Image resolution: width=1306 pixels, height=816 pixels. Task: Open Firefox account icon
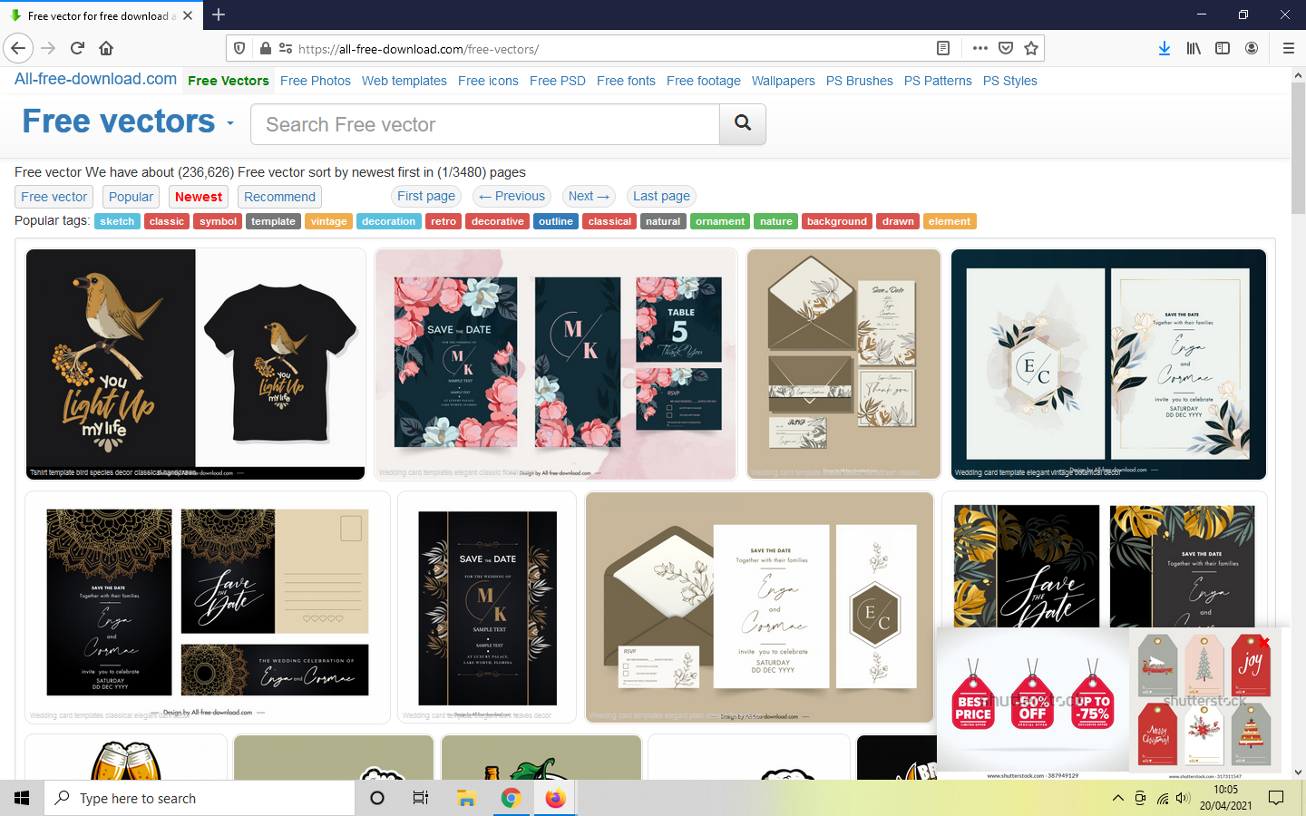point(1252,48)
